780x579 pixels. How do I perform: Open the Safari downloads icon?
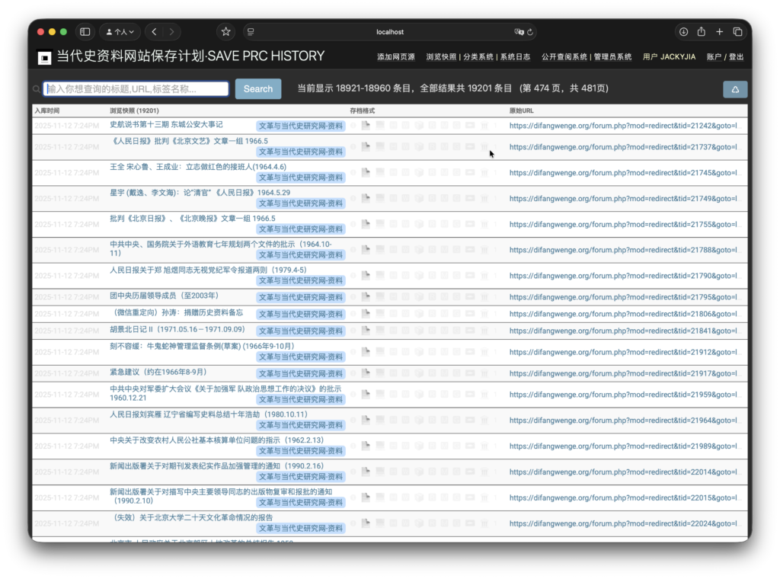[683, 32]
